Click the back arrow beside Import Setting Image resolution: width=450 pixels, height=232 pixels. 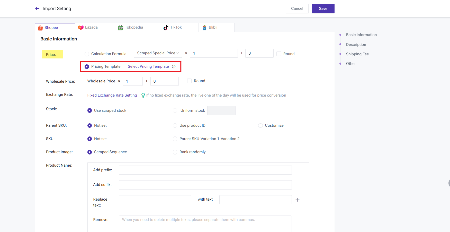tap(37, 8)
